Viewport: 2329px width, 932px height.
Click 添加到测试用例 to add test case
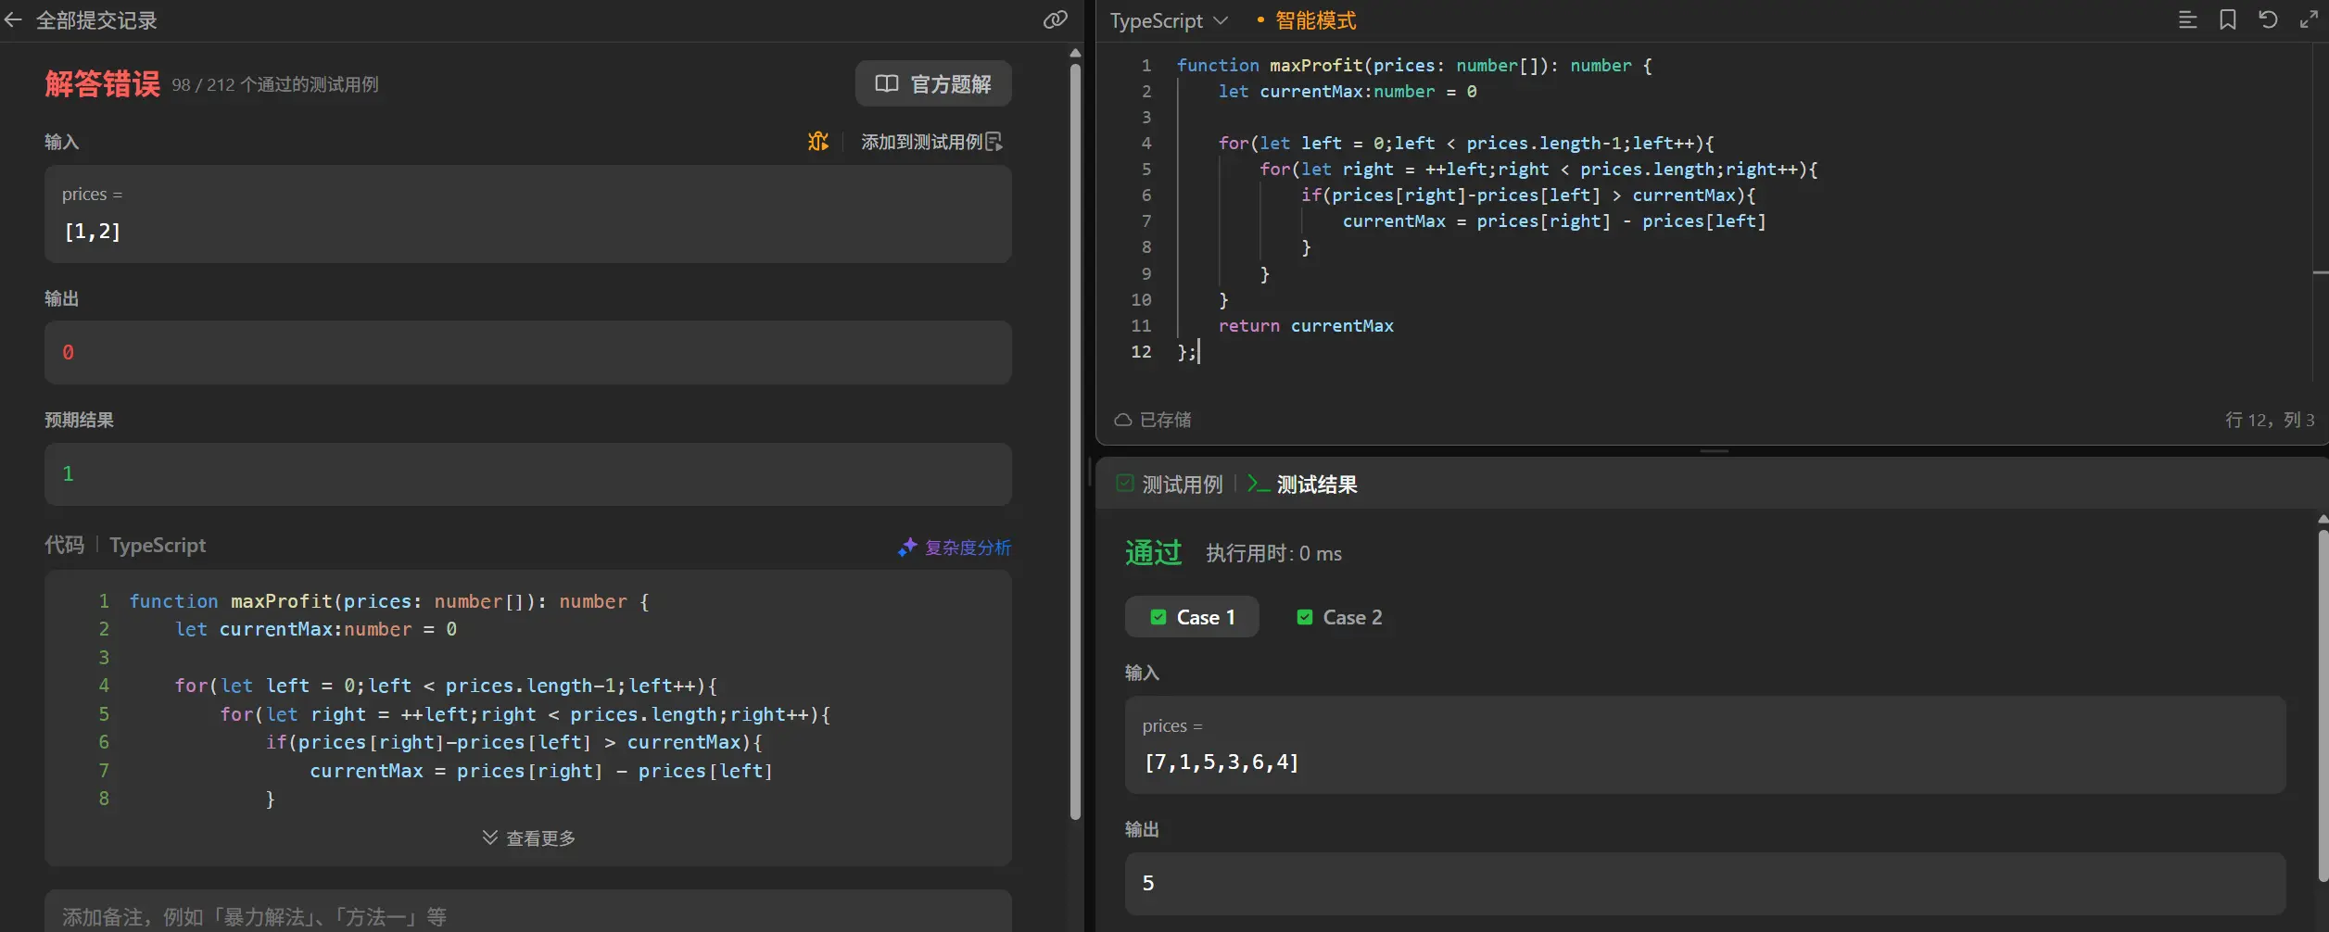[x=931, y=142]
